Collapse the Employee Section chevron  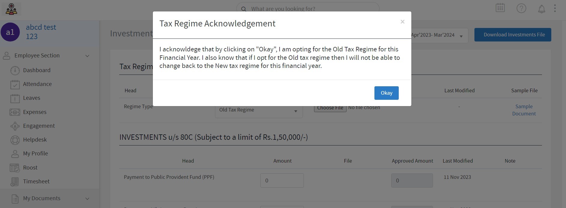87,56
